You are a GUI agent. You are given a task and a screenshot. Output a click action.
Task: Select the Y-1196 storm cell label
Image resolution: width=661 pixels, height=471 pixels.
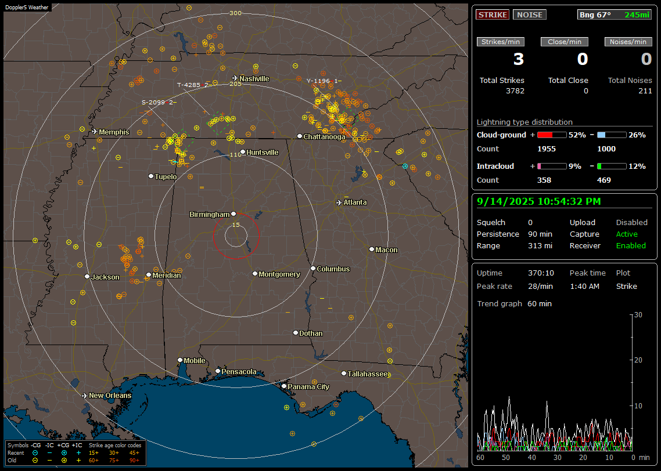click(x=324, y=81)
